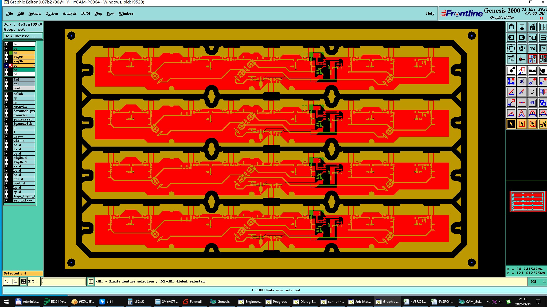Open the Analysis menu
Viewport: 547px width, 307px height.
(69, 13)
